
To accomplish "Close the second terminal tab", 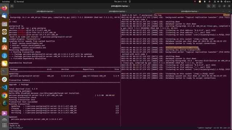I will click(x=151, y=11).
